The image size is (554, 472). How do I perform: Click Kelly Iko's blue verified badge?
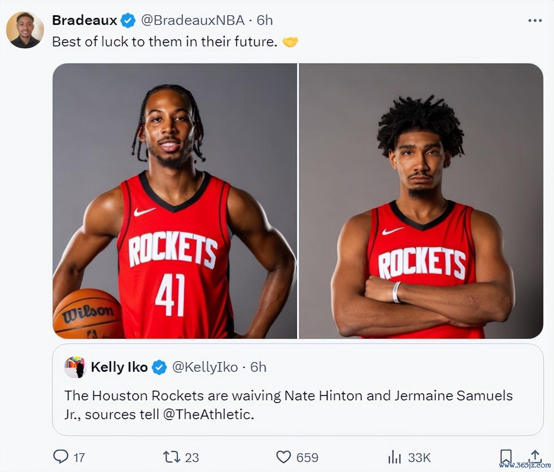159,367
